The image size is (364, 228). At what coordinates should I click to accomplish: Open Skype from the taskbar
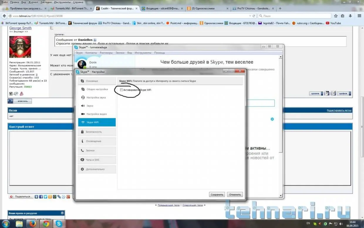59,224
